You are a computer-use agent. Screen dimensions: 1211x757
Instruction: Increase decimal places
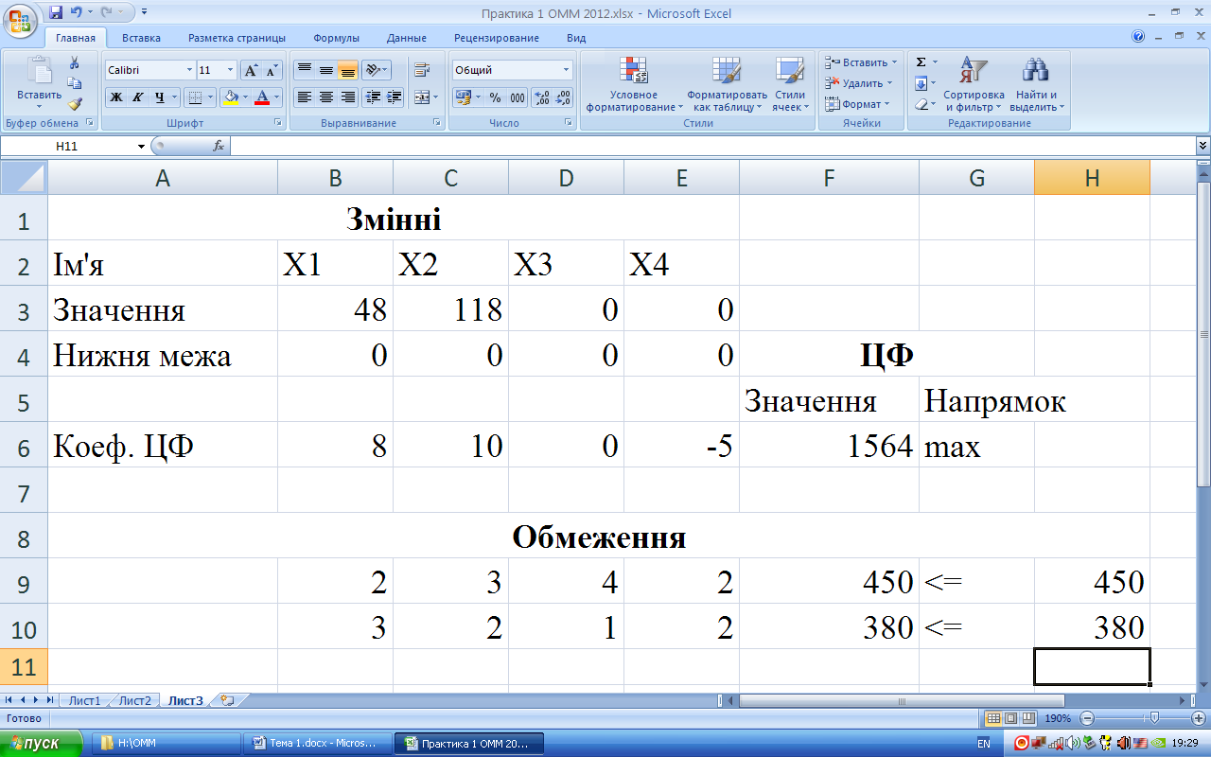point(542,97)
